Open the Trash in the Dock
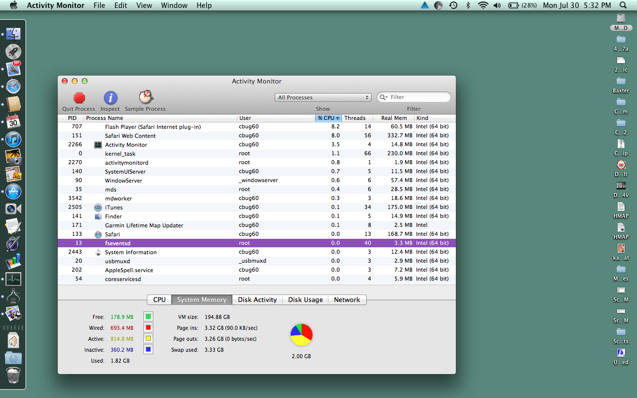This screenshot has width=637, height=398. click(13, 375)
